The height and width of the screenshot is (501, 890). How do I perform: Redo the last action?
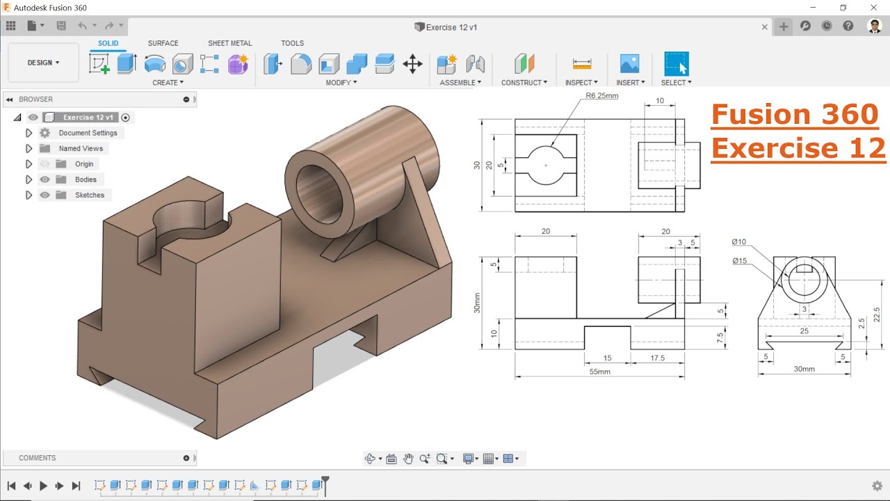(x=108, y=26)
